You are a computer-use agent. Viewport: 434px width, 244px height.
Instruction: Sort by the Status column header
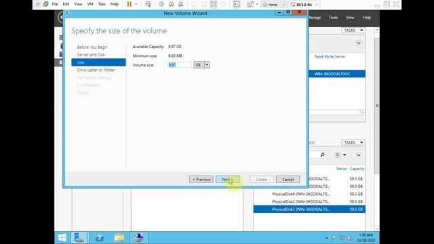tap(341, 169)
